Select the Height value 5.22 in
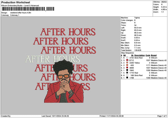Viewport: 168px width, 118px height. click(164, 7)
